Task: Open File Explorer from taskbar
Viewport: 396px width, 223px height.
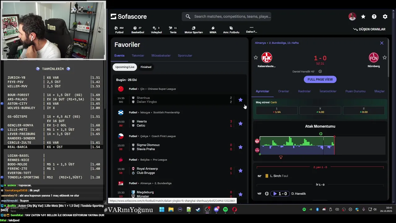Action: pyautogui.click(x=171, y=210)
